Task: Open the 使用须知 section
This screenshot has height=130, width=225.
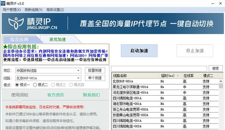Action: 20,95
